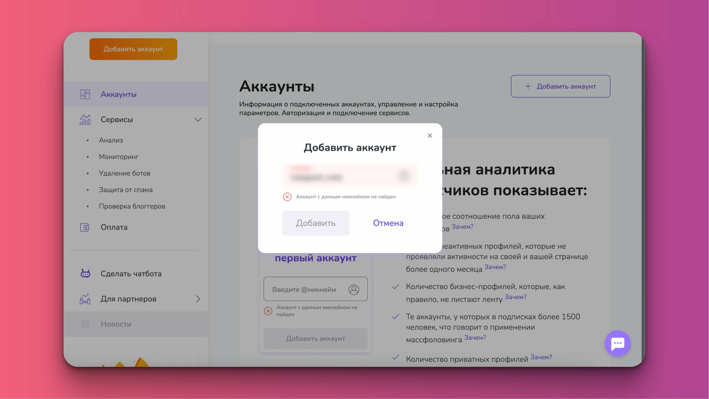Image resolution: width=709 pixels, height=399 pixels.
Task: Click Зачем? link after не листают ленту
Action: pos(515,297)
